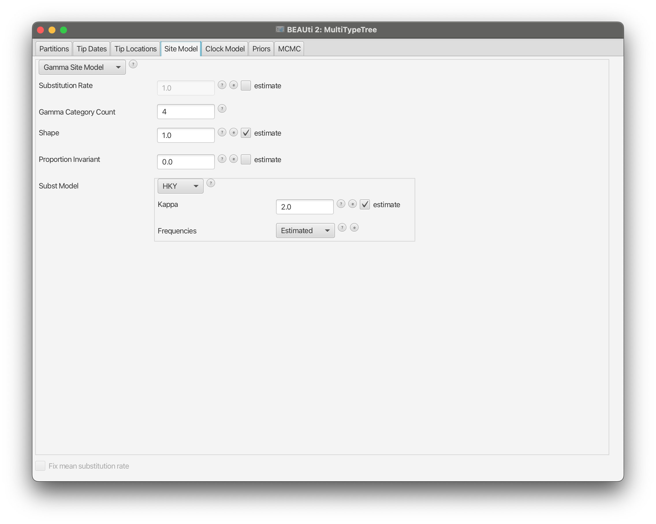656x524 pixels.
Task: Enable estimate for Substitution Rate
Action: [245, 86]
